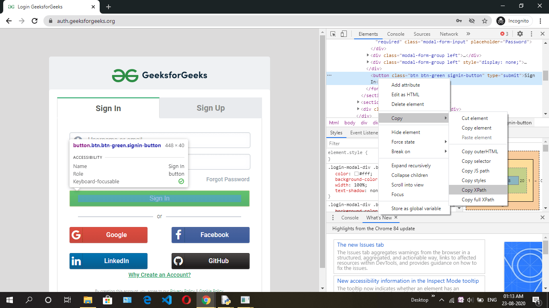
Task: Open the Why Create an Account link
Action: click(x=160, y=275)
